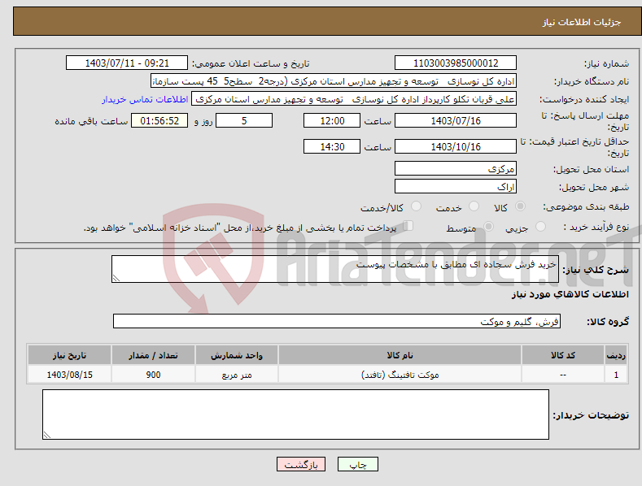Click the need number field 1103003985000012

point(456,63)
